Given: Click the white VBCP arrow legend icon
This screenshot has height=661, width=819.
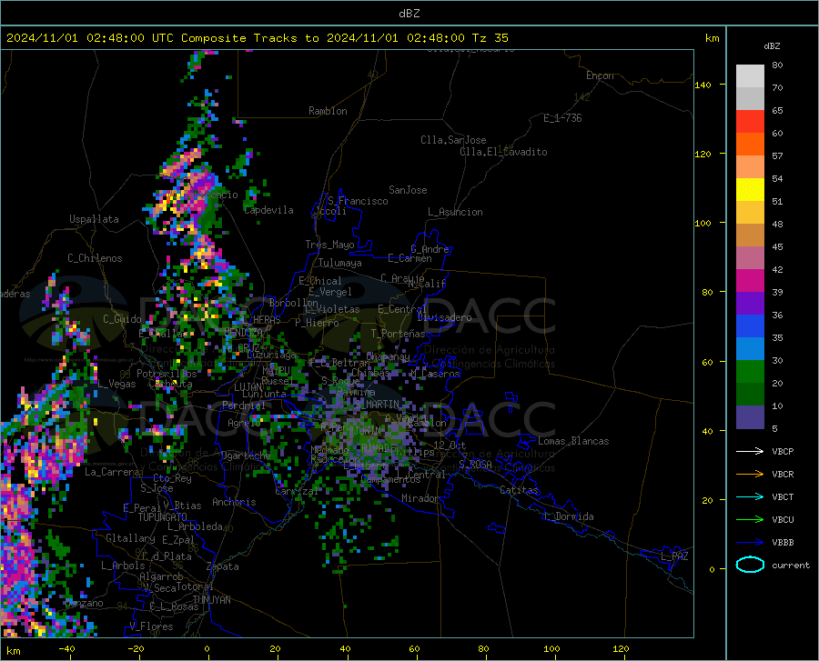Looking at the screenshot, I should click(x=750, y=451).
